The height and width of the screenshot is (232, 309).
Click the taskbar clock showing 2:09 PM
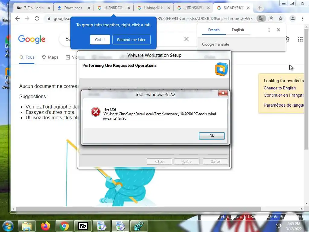[294, 226]
